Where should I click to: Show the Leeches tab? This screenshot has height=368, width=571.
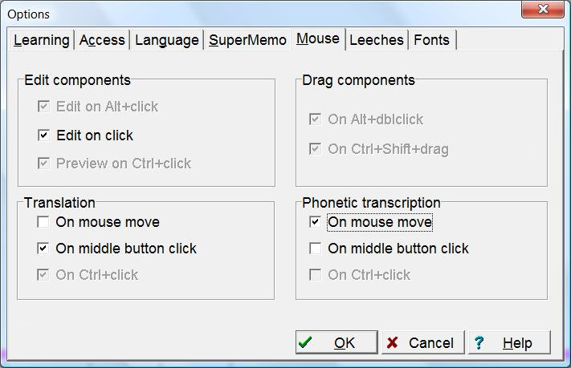(x=377, y=40)
